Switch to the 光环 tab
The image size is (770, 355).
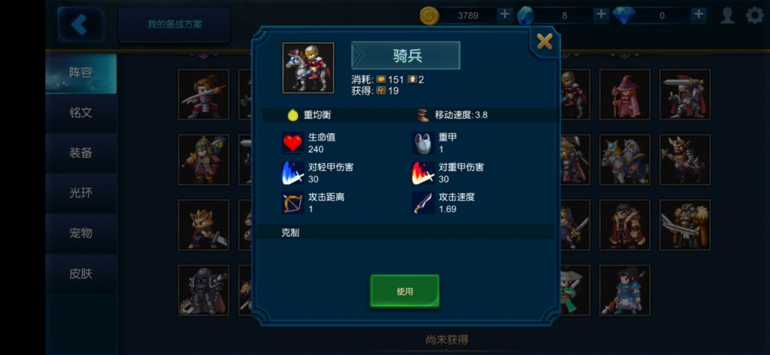(81, 193)
